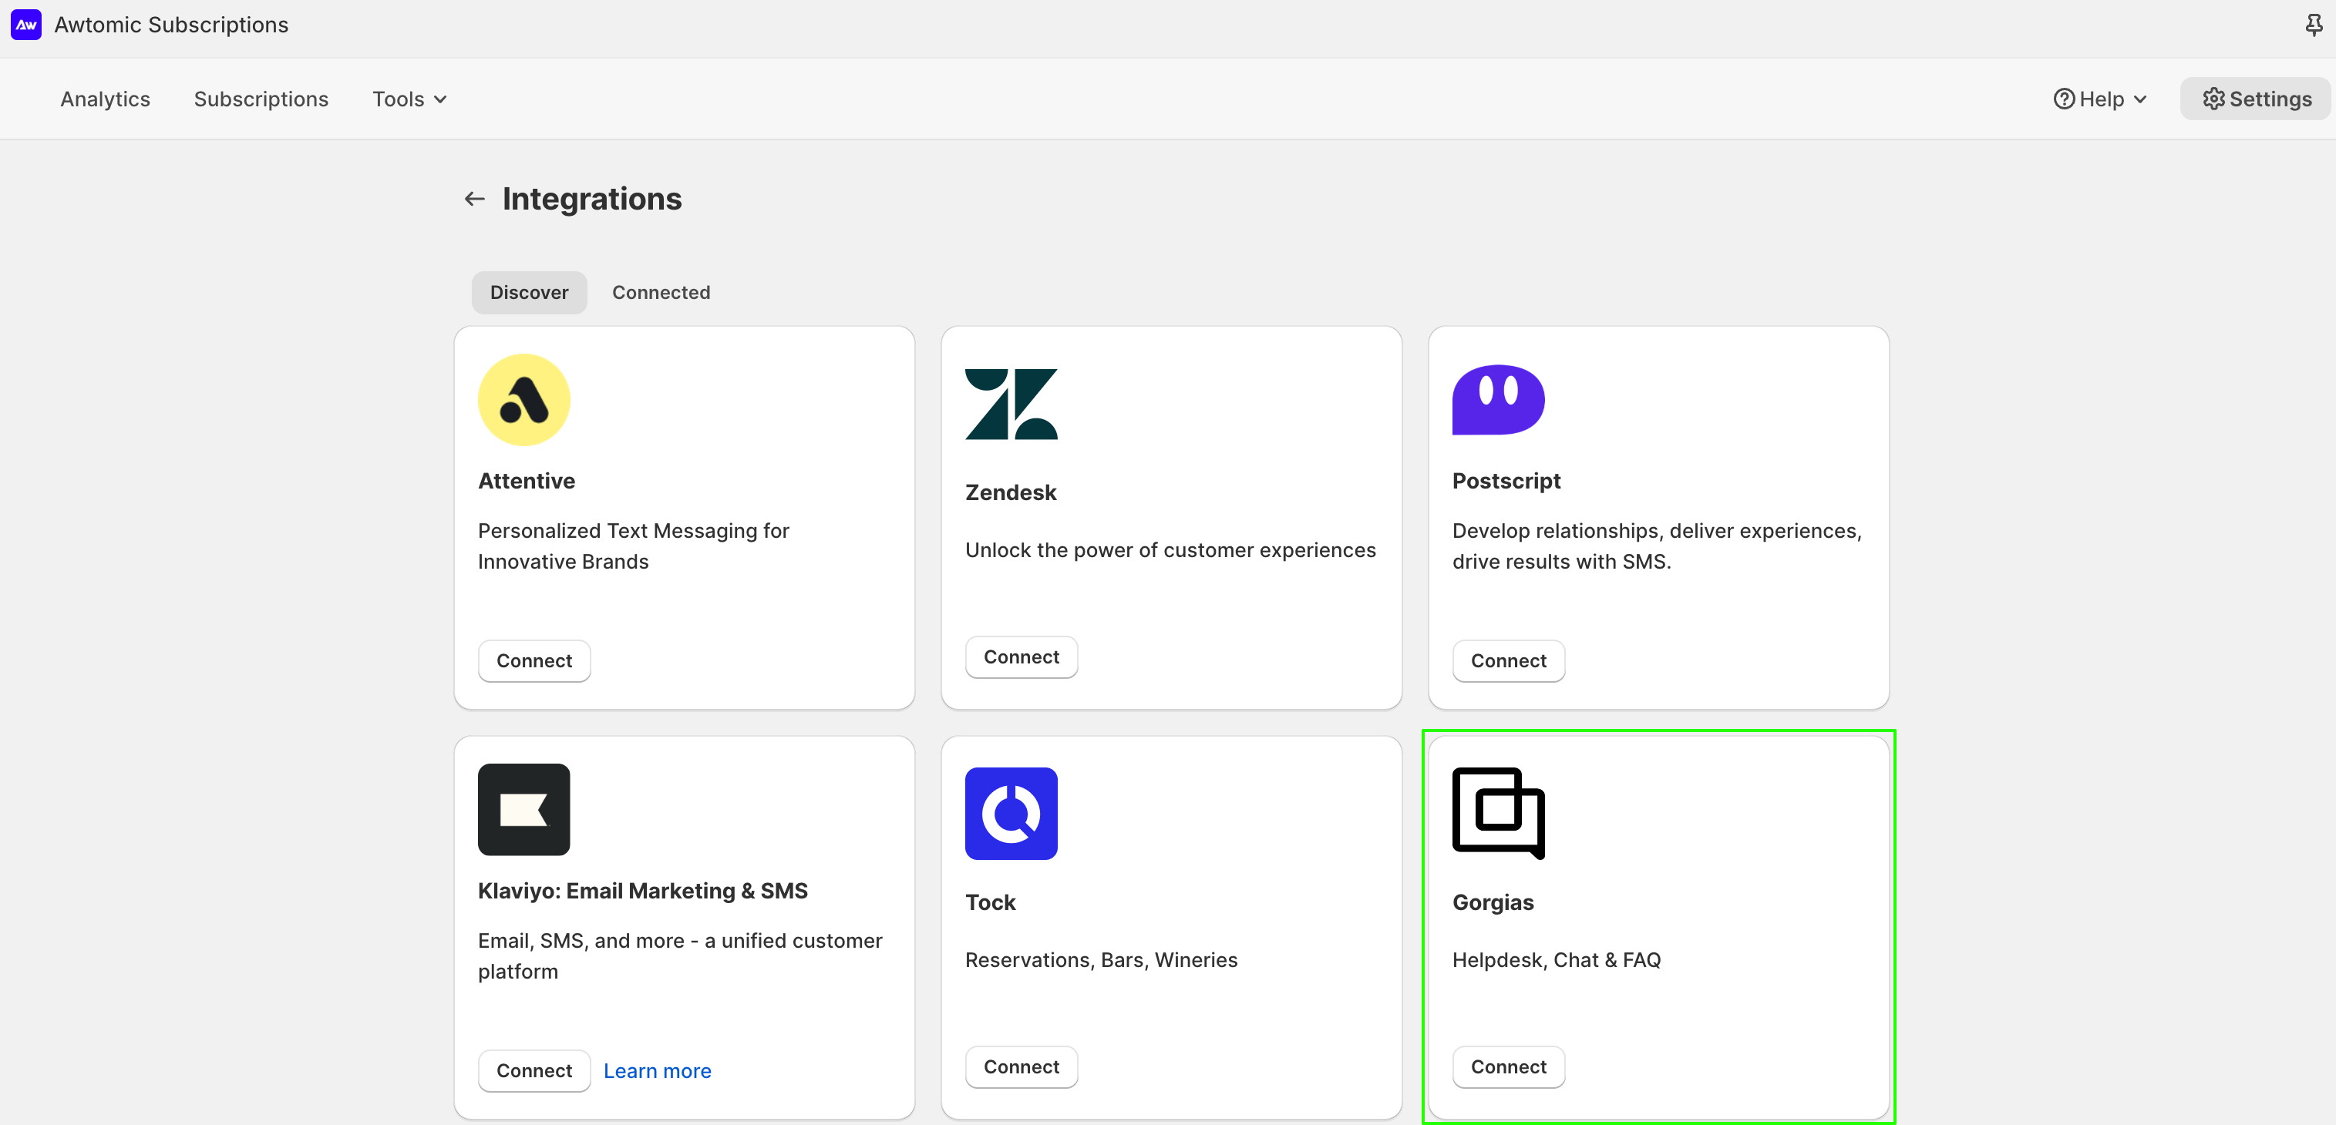This screenshot has height=1125, width=2336.
Task: Expand the Tools dropdown menu
Action: 410,99
